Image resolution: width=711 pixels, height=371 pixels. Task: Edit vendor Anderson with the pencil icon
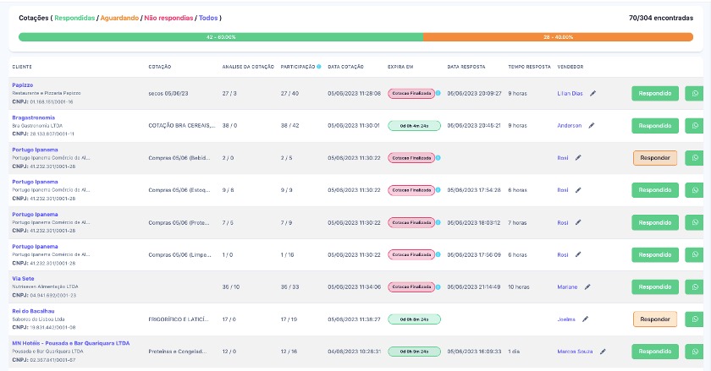coord(592,126)
